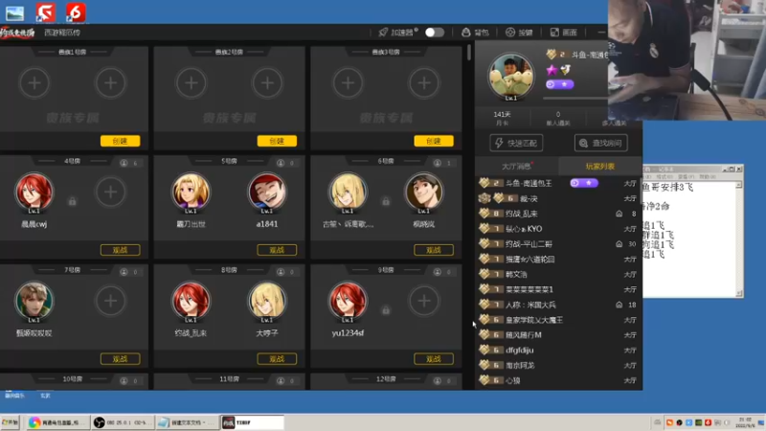
Task: Select player 约战_乱来 in player list
Action: point(558,214)
